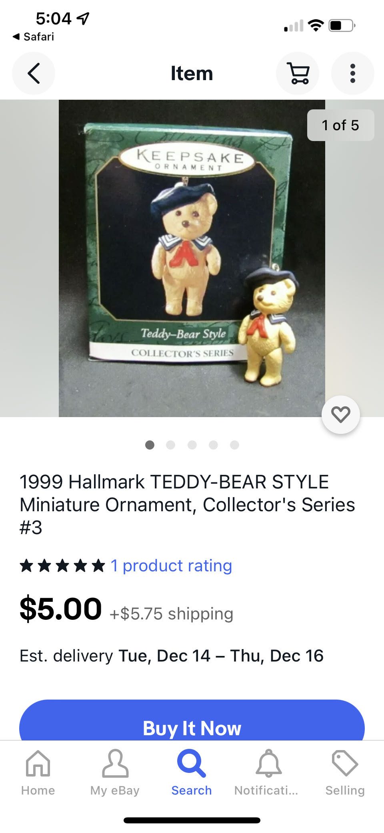
Task: Open the three-dot more options menu
Action: click(352, 73)
